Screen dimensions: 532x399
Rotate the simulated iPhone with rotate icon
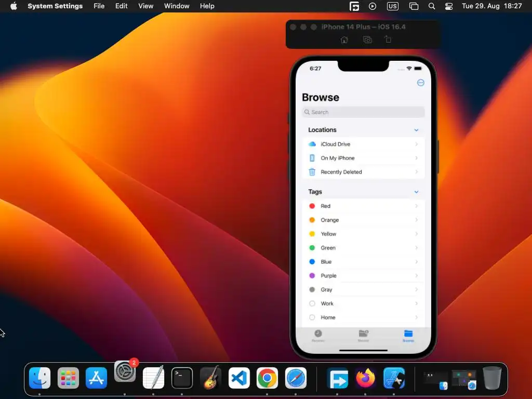click(388, 39)
